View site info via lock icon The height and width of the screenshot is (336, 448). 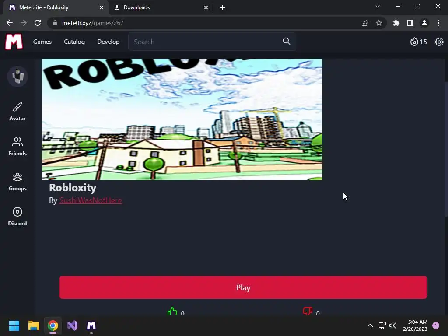pos(55,23)
